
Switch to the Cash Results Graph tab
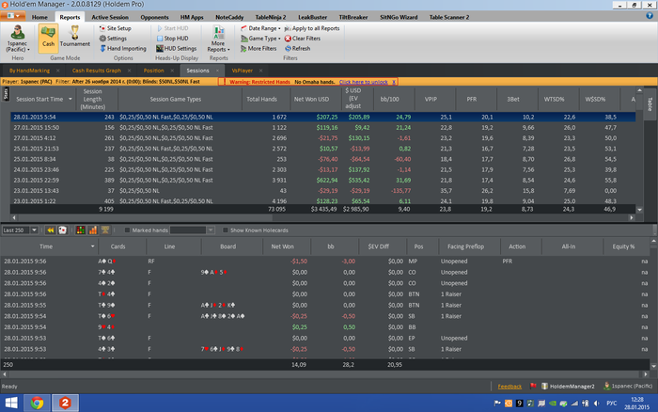coord(97,71)
